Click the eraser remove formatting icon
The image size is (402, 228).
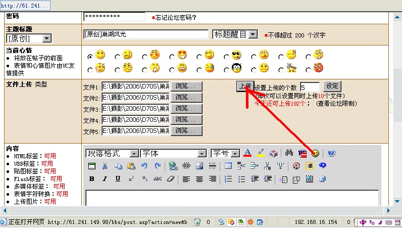coord(170,179)
